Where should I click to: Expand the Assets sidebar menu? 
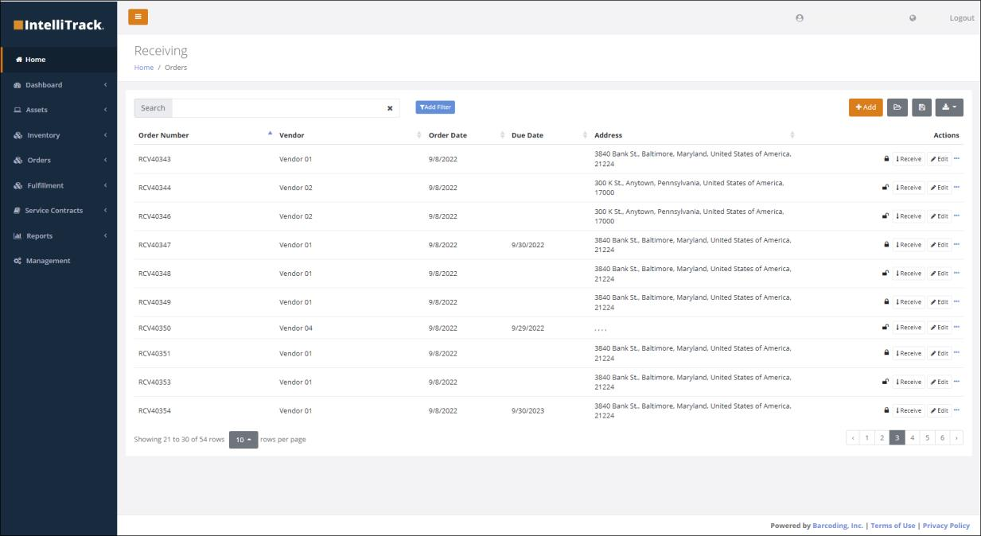tap(59, 110)
